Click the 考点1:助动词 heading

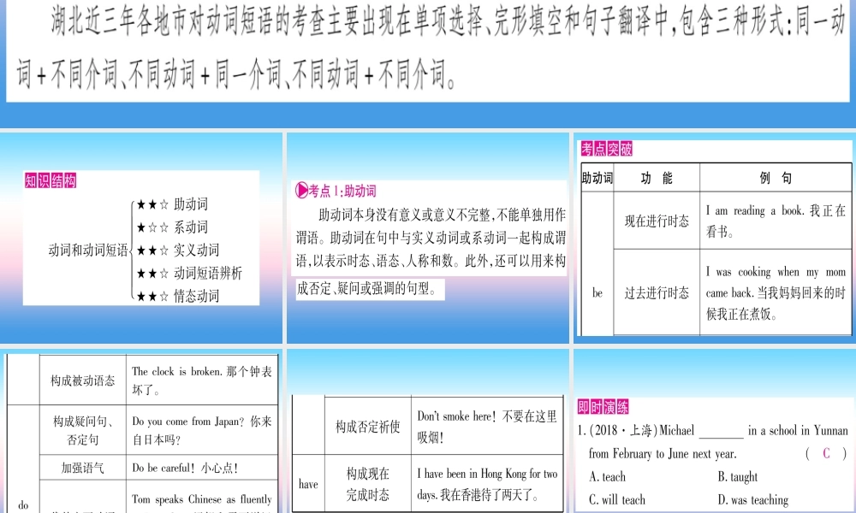[x=336, y=191]
